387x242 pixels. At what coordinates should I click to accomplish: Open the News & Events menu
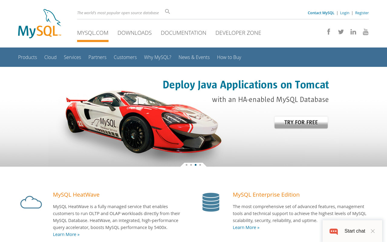coord(194,57)
